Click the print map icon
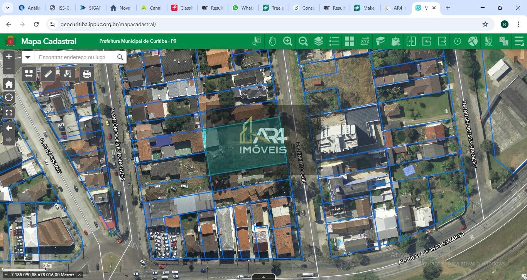This screenshot has width=527, height=280. (x=87, y=73)
